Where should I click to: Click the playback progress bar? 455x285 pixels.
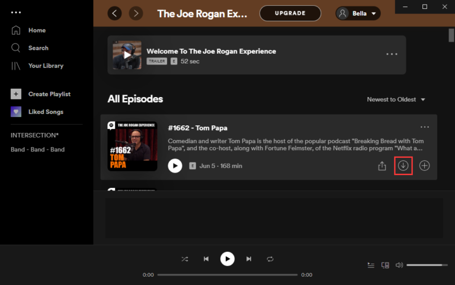[227, 275]
